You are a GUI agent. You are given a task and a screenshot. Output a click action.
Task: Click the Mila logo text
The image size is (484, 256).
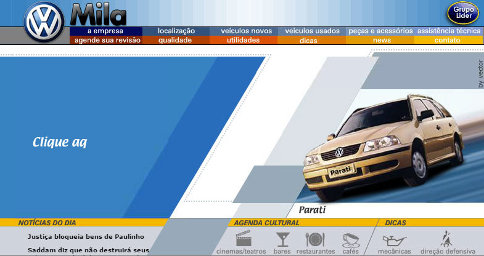point(98,14)
